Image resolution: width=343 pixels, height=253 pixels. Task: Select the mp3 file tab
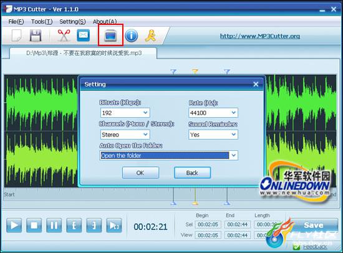pyautogui.click(x=84, y=53)
